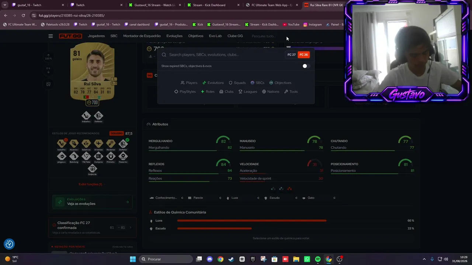Screen dimensions: 472x265
Task: Select the Tiki Taka playstyle icon
Action: click(x=86, y=156)
